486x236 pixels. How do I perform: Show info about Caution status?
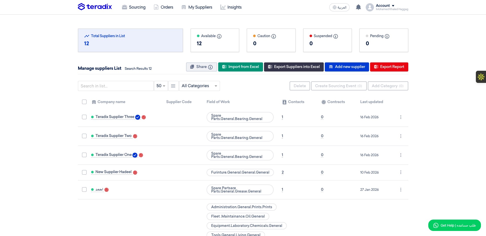(274, 36)
